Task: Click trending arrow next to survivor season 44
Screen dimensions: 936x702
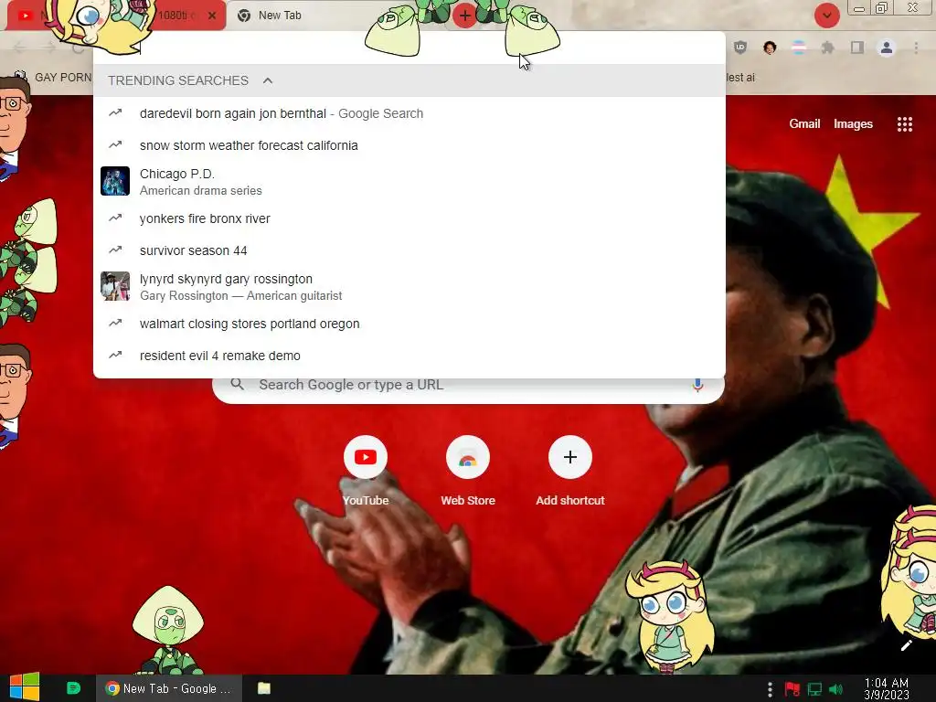Action: [115, 250]
